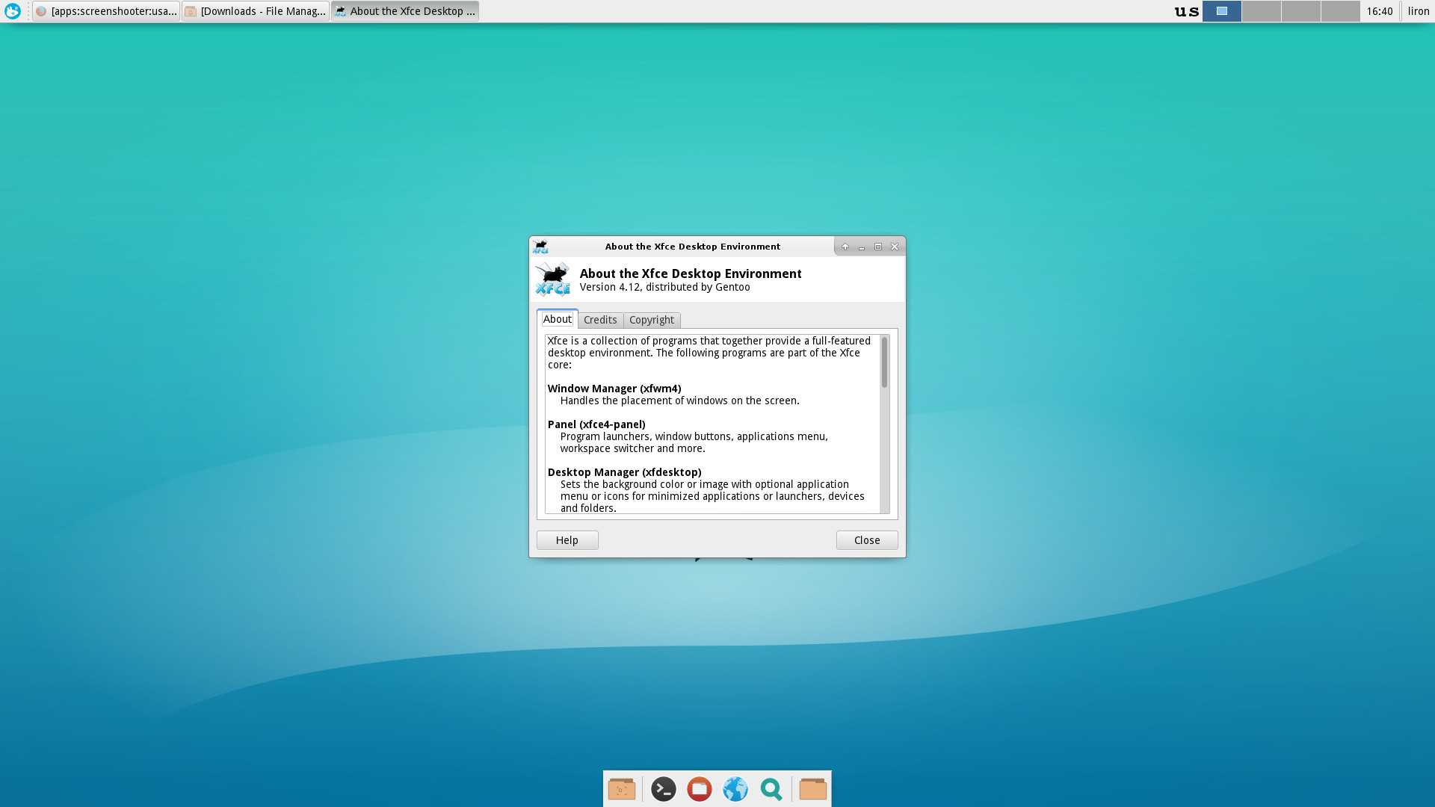Image resolution: width=1435 pixels, height=807 pixels.
Task: Open the home folder dock icon with house
Action: click(622, 789)
